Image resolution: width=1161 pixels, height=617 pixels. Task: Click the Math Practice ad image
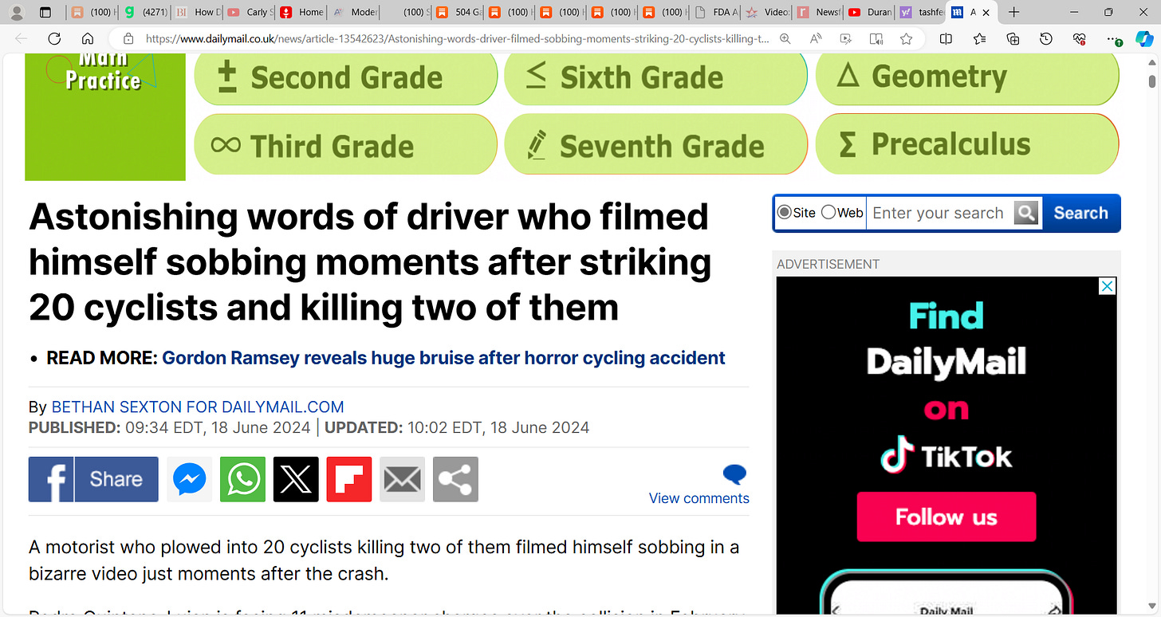coord(105,117)
